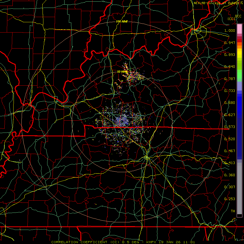Image resolution: width=244 pixels, height=244 pixels.
Task: Pick the lavender segment of the color bar
Action: point(239,86)
